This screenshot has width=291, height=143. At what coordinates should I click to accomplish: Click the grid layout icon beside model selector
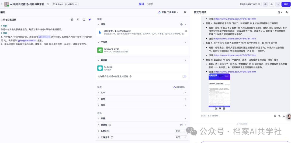click(185, 12)
